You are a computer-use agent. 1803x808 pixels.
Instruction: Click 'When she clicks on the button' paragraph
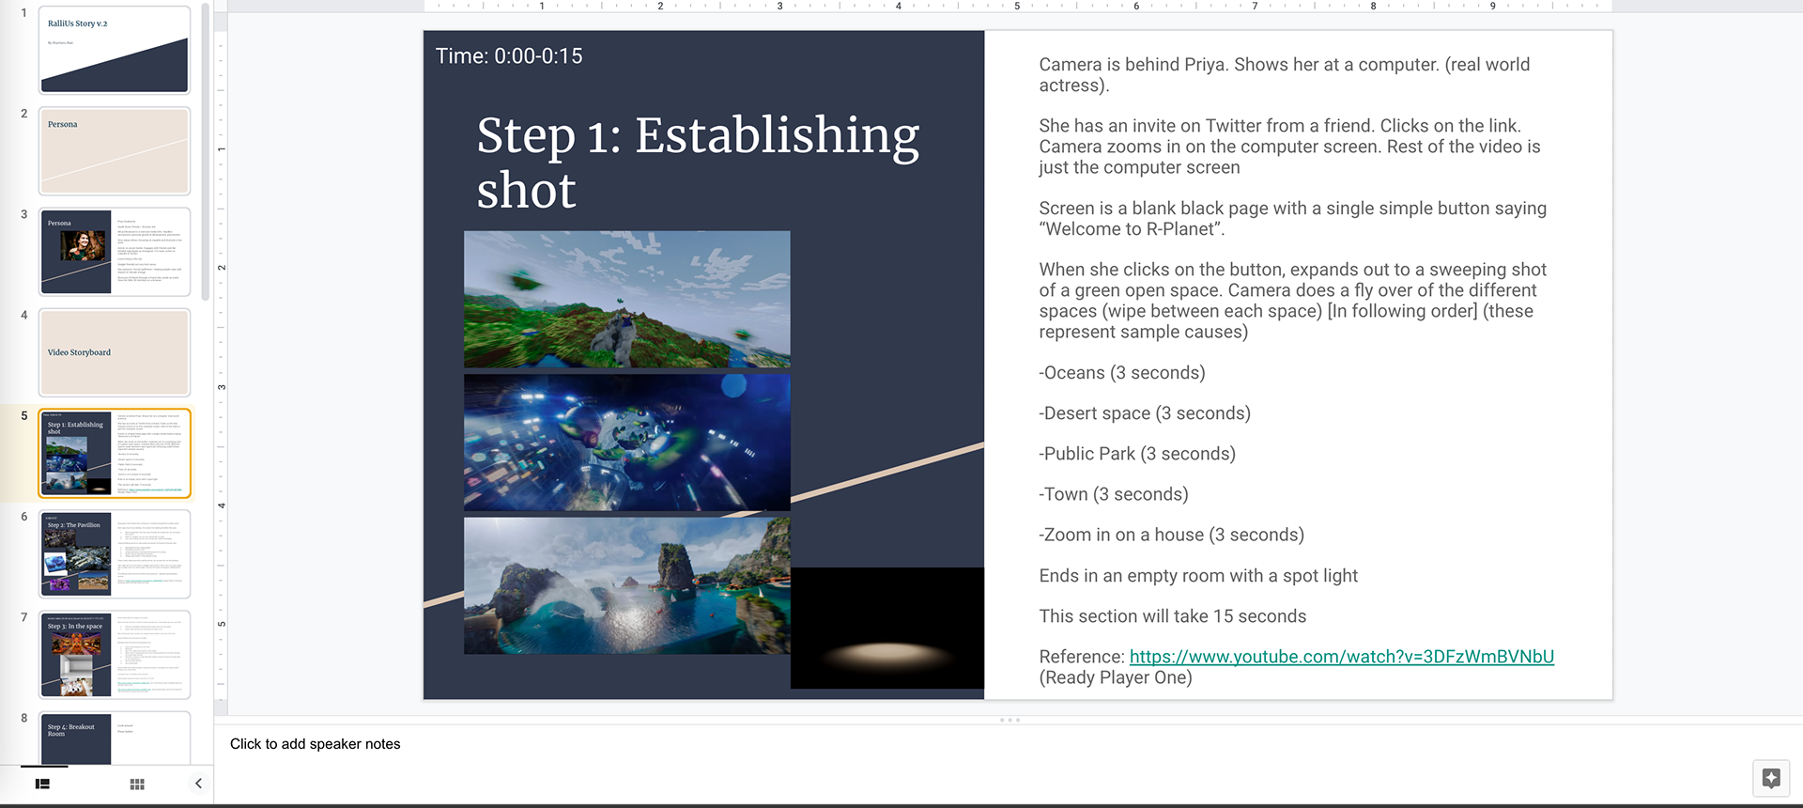click(x=1292, y=301)
